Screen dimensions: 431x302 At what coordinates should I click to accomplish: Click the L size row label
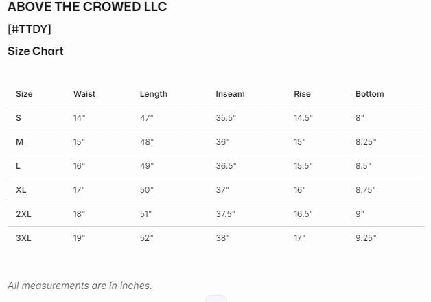click(19, 166)
